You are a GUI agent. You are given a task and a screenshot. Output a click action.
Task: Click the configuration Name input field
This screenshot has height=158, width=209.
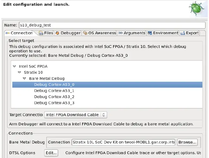click(111, 25)
